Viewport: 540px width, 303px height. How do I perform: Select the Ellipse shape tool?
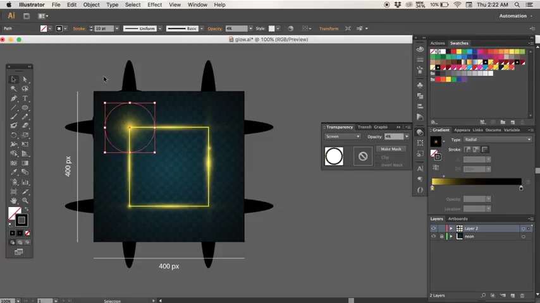pos(25,108)
